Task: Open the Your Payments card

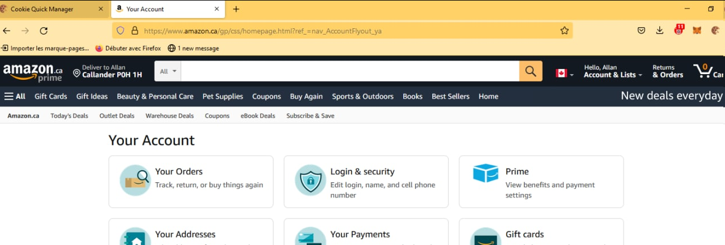Action: pyautogui.click(x=366, y=232)
